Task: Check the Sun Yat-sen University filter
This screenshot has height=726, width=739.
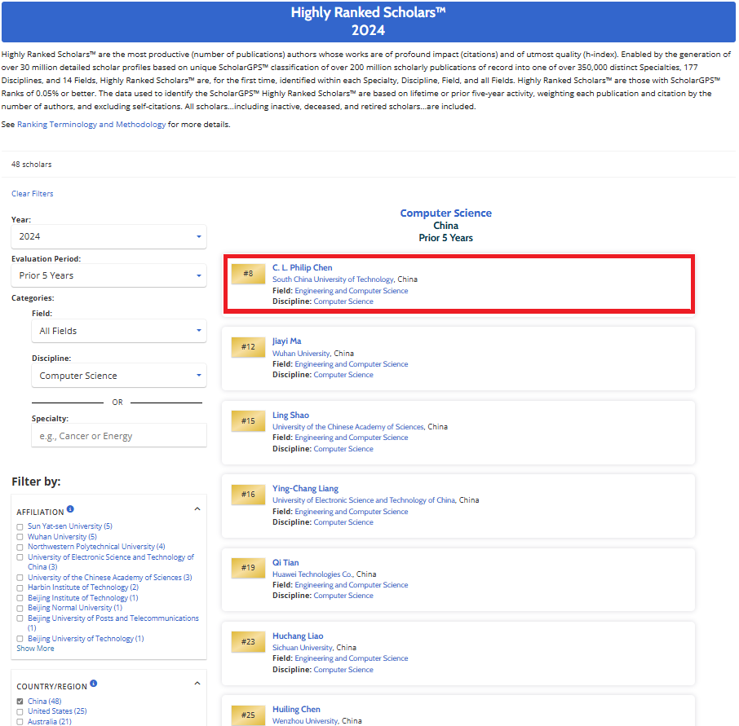Action: pyautogui.click(x=20, y=526)
